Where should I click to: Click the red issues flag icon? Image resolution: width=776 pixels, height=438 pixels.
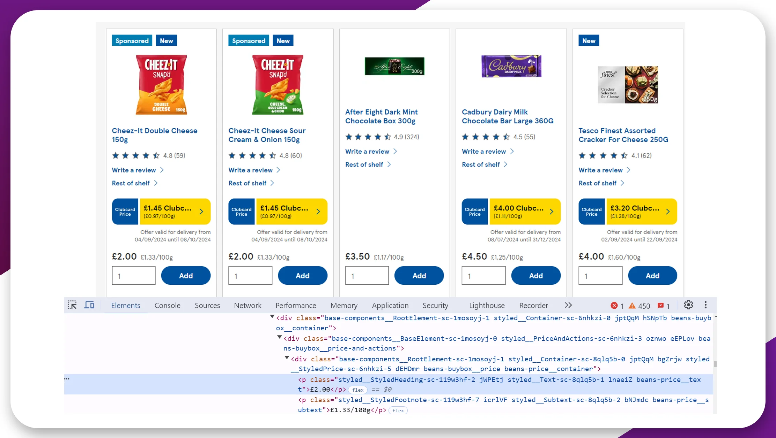click(x=660, y=306)
